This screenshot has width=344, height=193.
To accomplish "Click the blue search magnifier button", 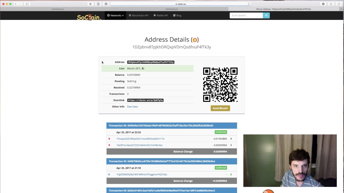I will pos(266,16).
